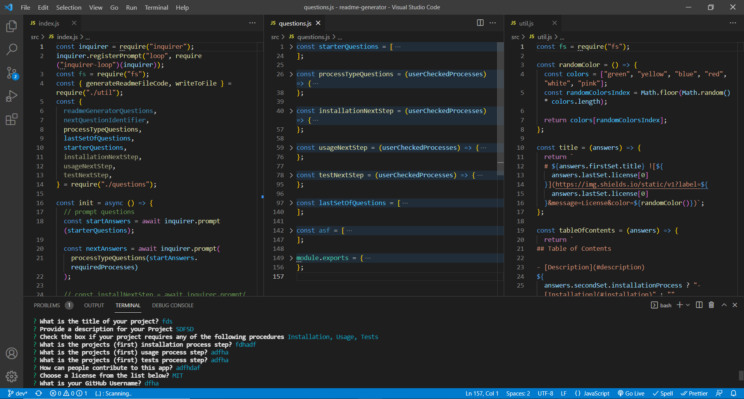Screen dimensions: 744x399
Task: Change end of line sequence LF
Action: pos(564,394)
